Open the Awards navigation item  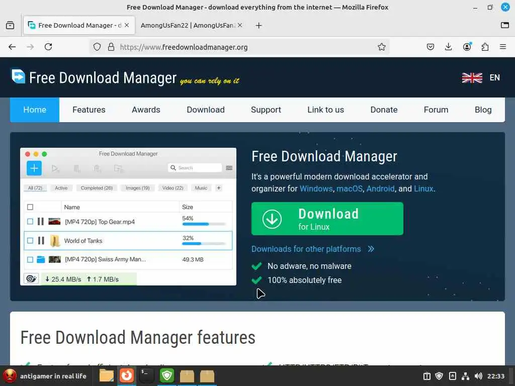pyautogui.click(x=146, y=110)
